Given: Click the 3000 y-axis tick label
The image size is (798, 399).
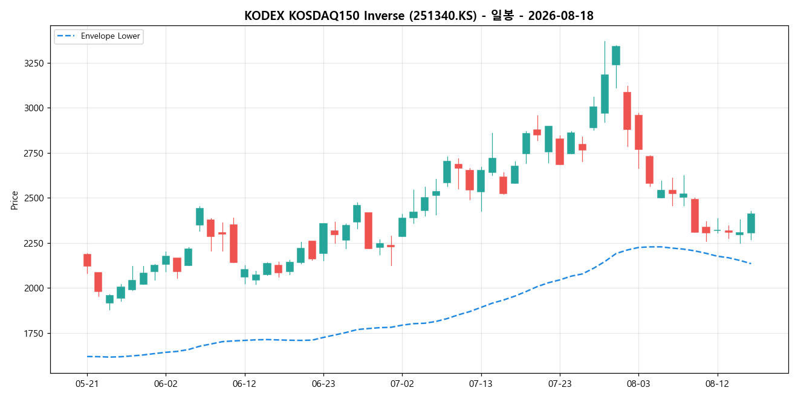Looking at the screenshot, I should click(34, 108).
